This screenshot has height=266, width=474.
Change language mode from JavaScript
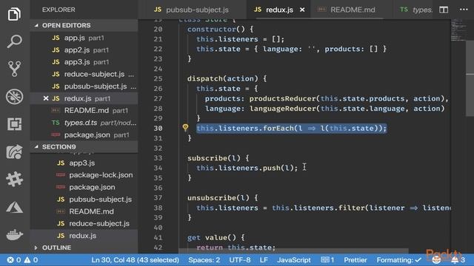point(294,260)
